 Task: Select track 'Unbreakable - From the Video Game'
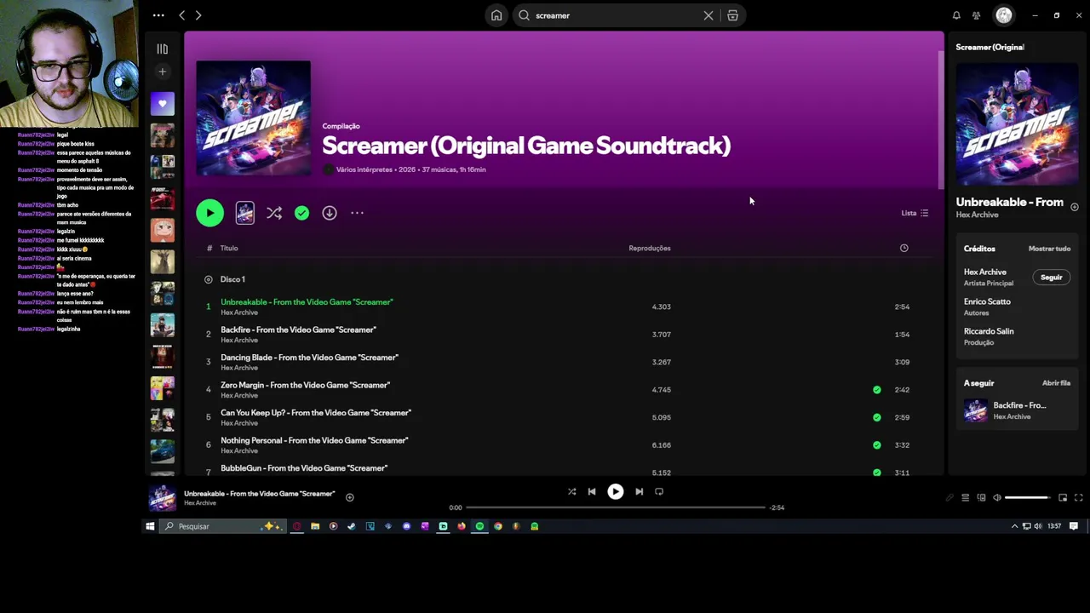point(307,301)
